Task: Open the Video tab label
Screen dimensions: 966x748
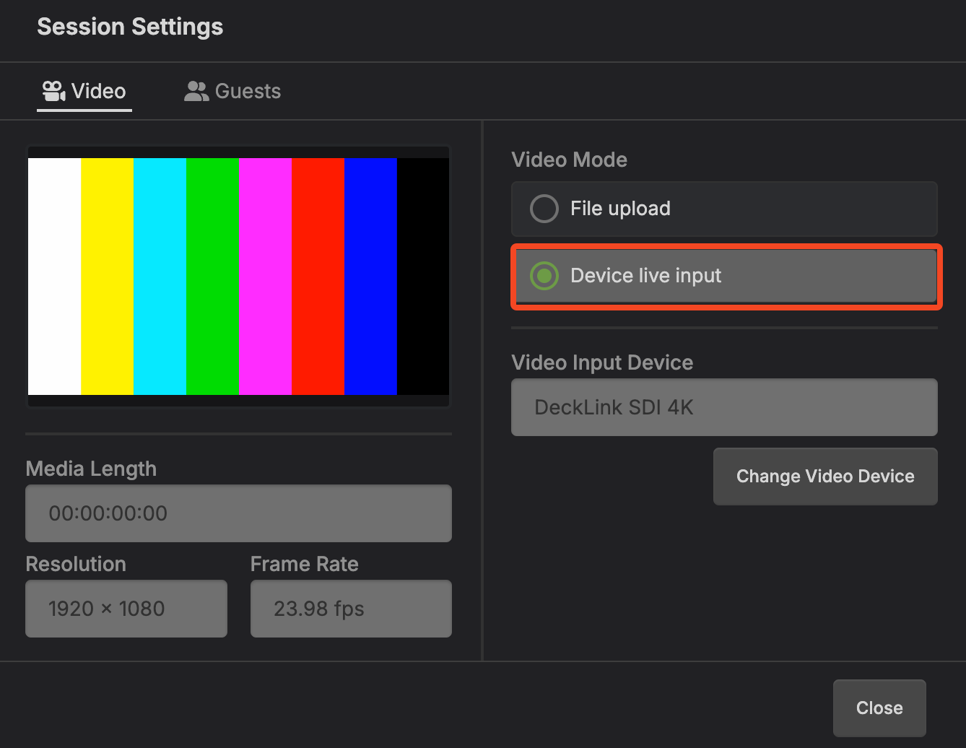Action: [x=98, y=91]
